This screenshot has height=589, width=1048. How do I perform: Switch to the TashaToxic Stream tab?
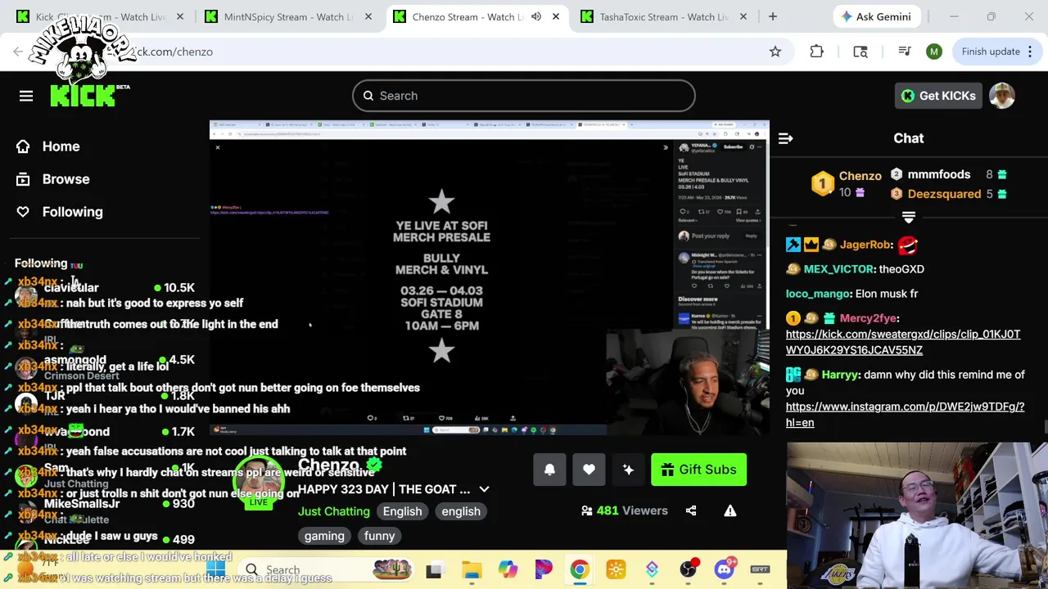(663, 16)
